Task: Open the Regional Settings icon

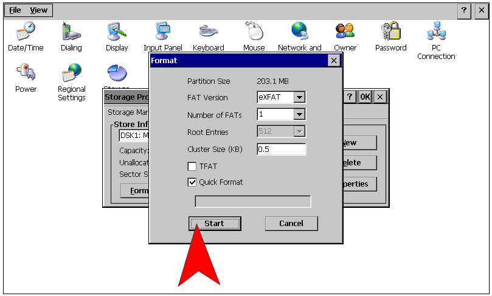Action: 71,74
